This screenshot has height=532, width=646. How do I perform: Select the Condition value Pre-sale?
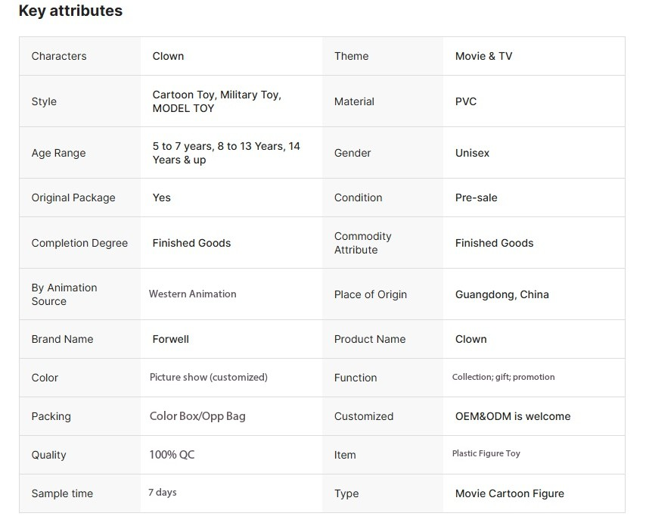click(x=476, y=198)
